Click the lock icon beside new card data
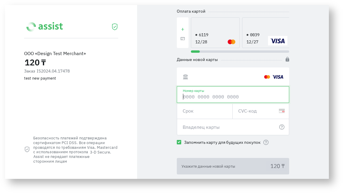The height and width of the screenshot is (193, 343). tap(287, 60)
